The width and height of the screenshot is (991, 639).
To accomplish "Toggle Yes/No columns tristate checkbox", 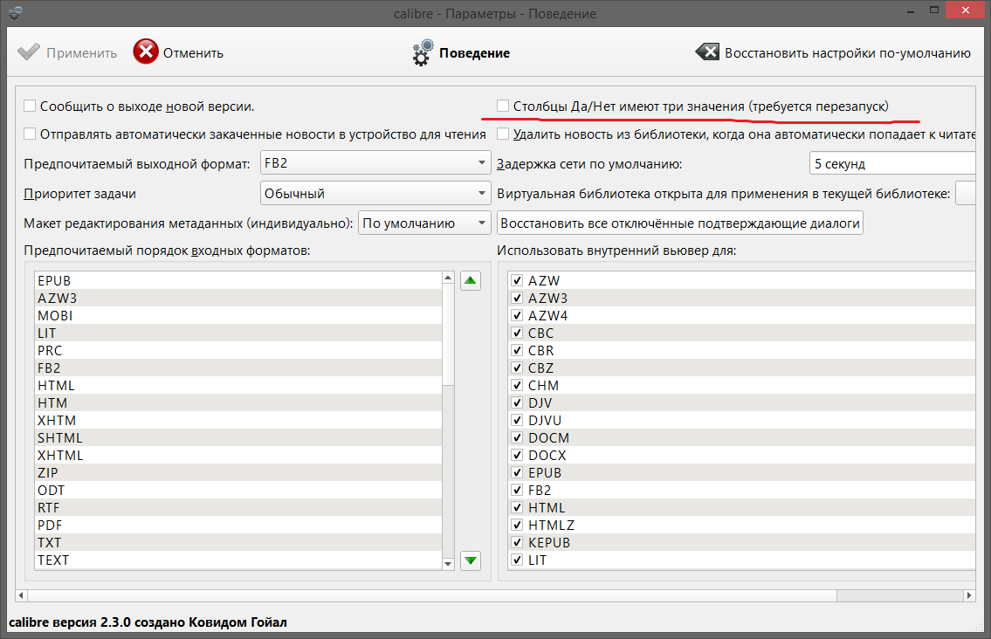I will (503, 106).
